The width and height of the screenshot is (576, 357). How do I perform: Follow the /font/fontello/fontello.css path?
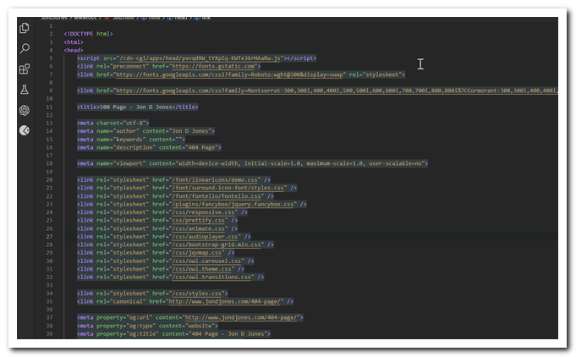pyautogui.click(x=218, y=196)
